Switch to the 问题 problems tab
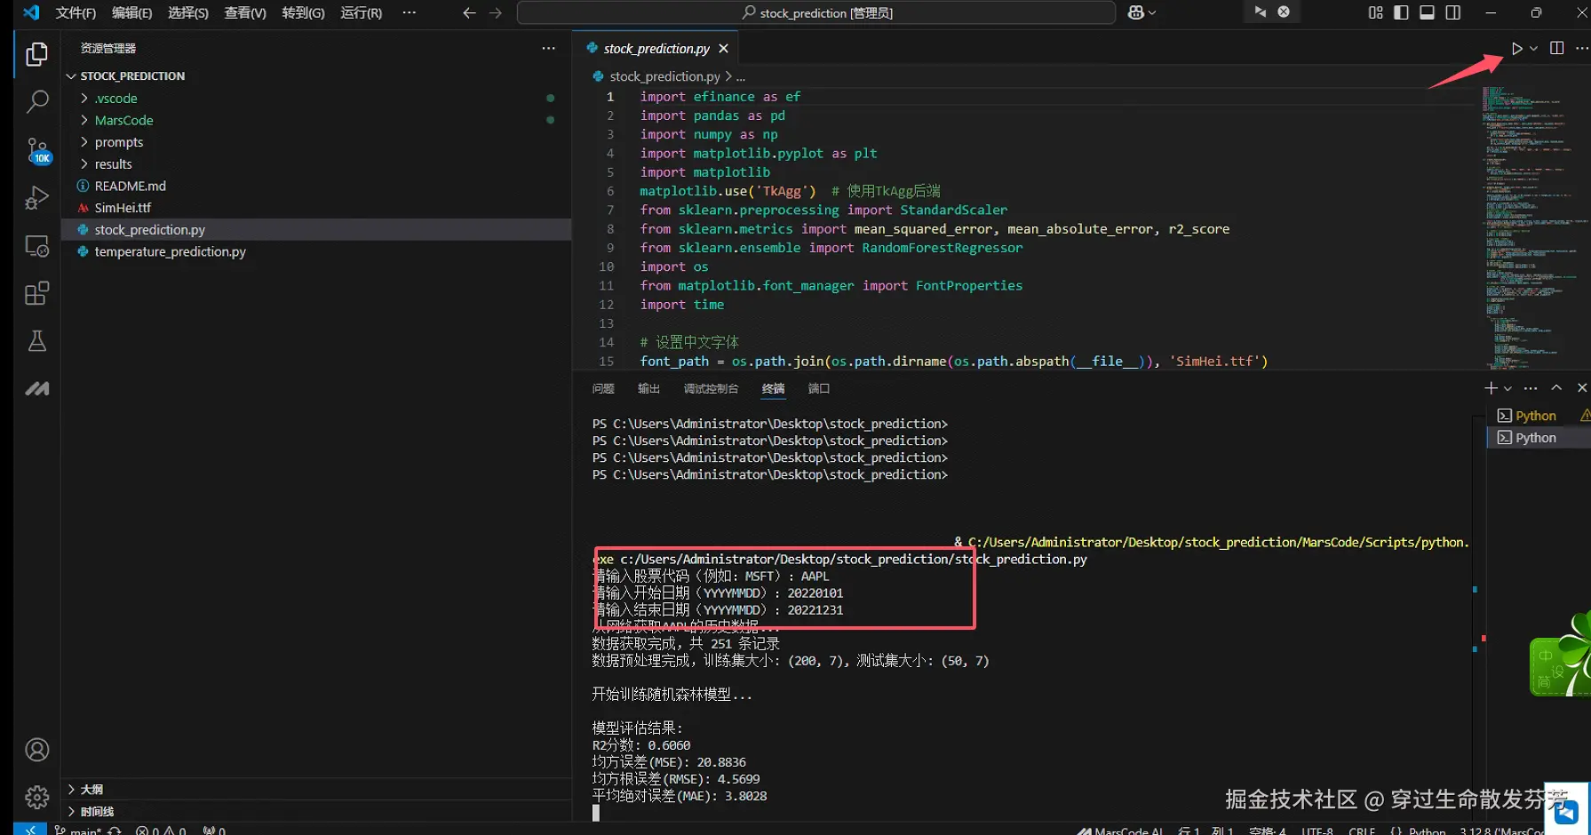1591x835 pixels. pyautogui.click(x=603, y=388)
